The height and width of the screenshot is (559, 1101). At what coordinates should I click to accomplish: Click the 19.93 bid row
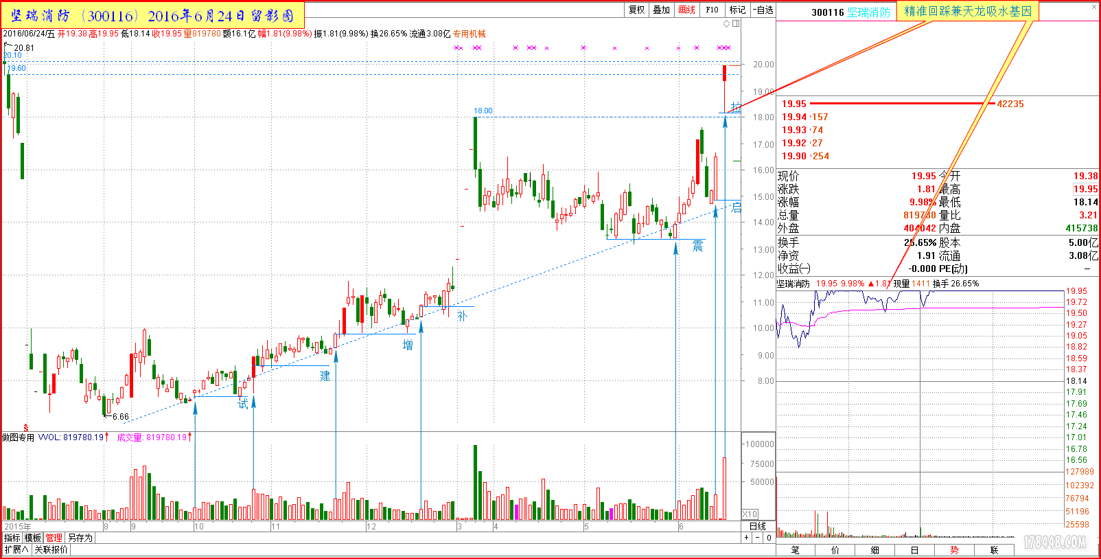(802, 130)
